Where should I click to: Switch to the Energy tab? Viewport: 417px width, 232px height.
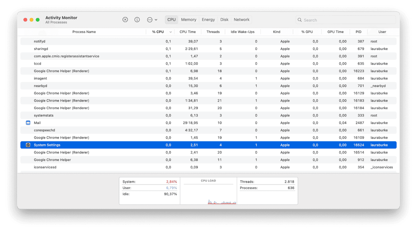pos(208,20)
